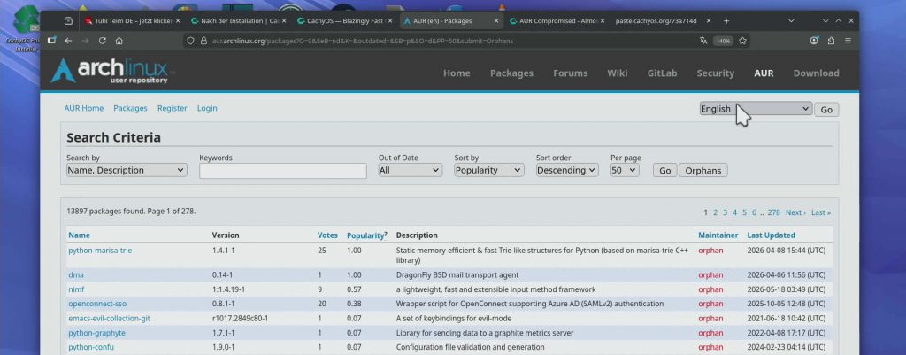This screenshot has height=355, width=906.
Task: Open the language dropdown showing English
Action: (756, 109)
